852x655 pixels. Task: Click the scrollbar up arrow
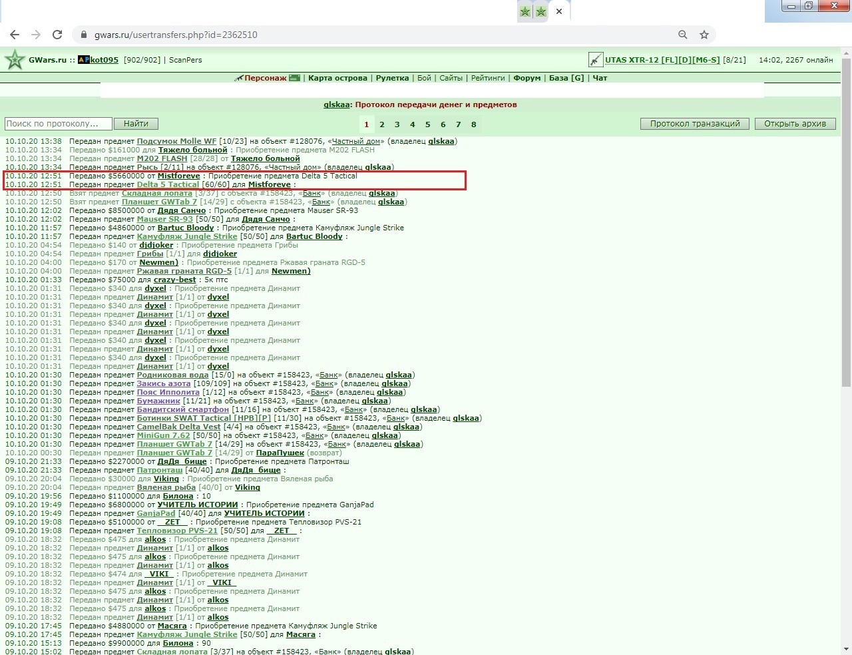846,52
